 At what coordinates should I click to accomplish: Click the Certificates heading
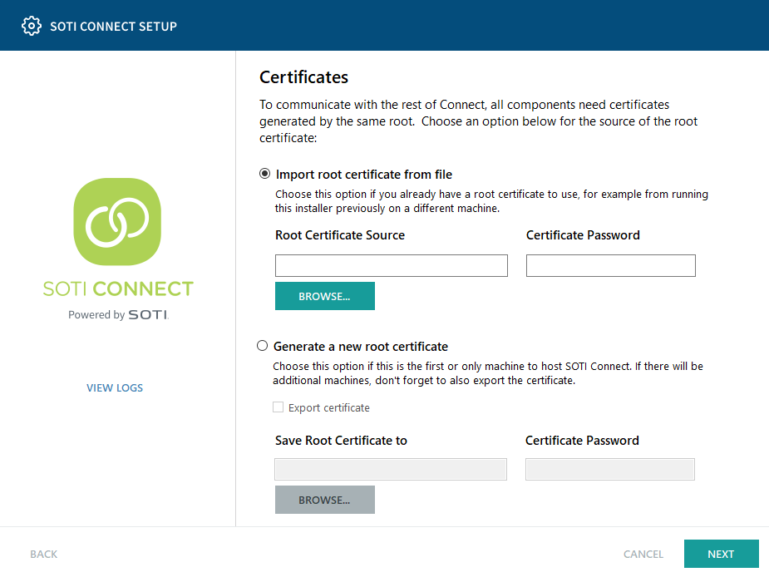pos(303,77)
